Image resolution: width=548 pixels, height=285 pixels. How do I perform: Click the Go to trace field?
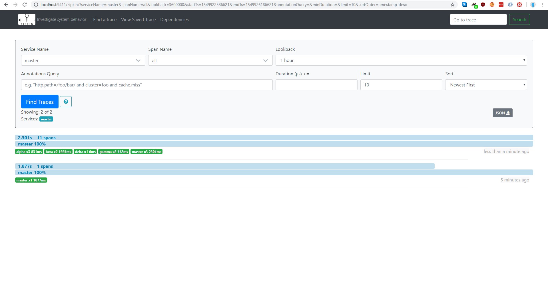click(478, 20)
